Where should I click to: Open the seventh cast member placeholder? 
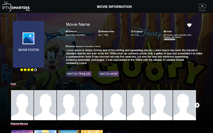click(161, 105)
